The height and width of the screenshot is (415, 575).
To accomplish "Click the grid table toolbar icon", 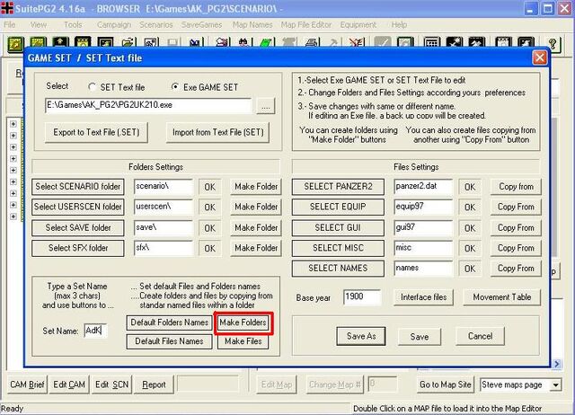I will coord(431,42).
